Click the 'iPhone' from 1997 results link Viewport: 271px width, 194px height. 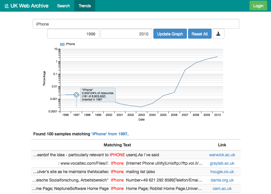pos(109,134)
